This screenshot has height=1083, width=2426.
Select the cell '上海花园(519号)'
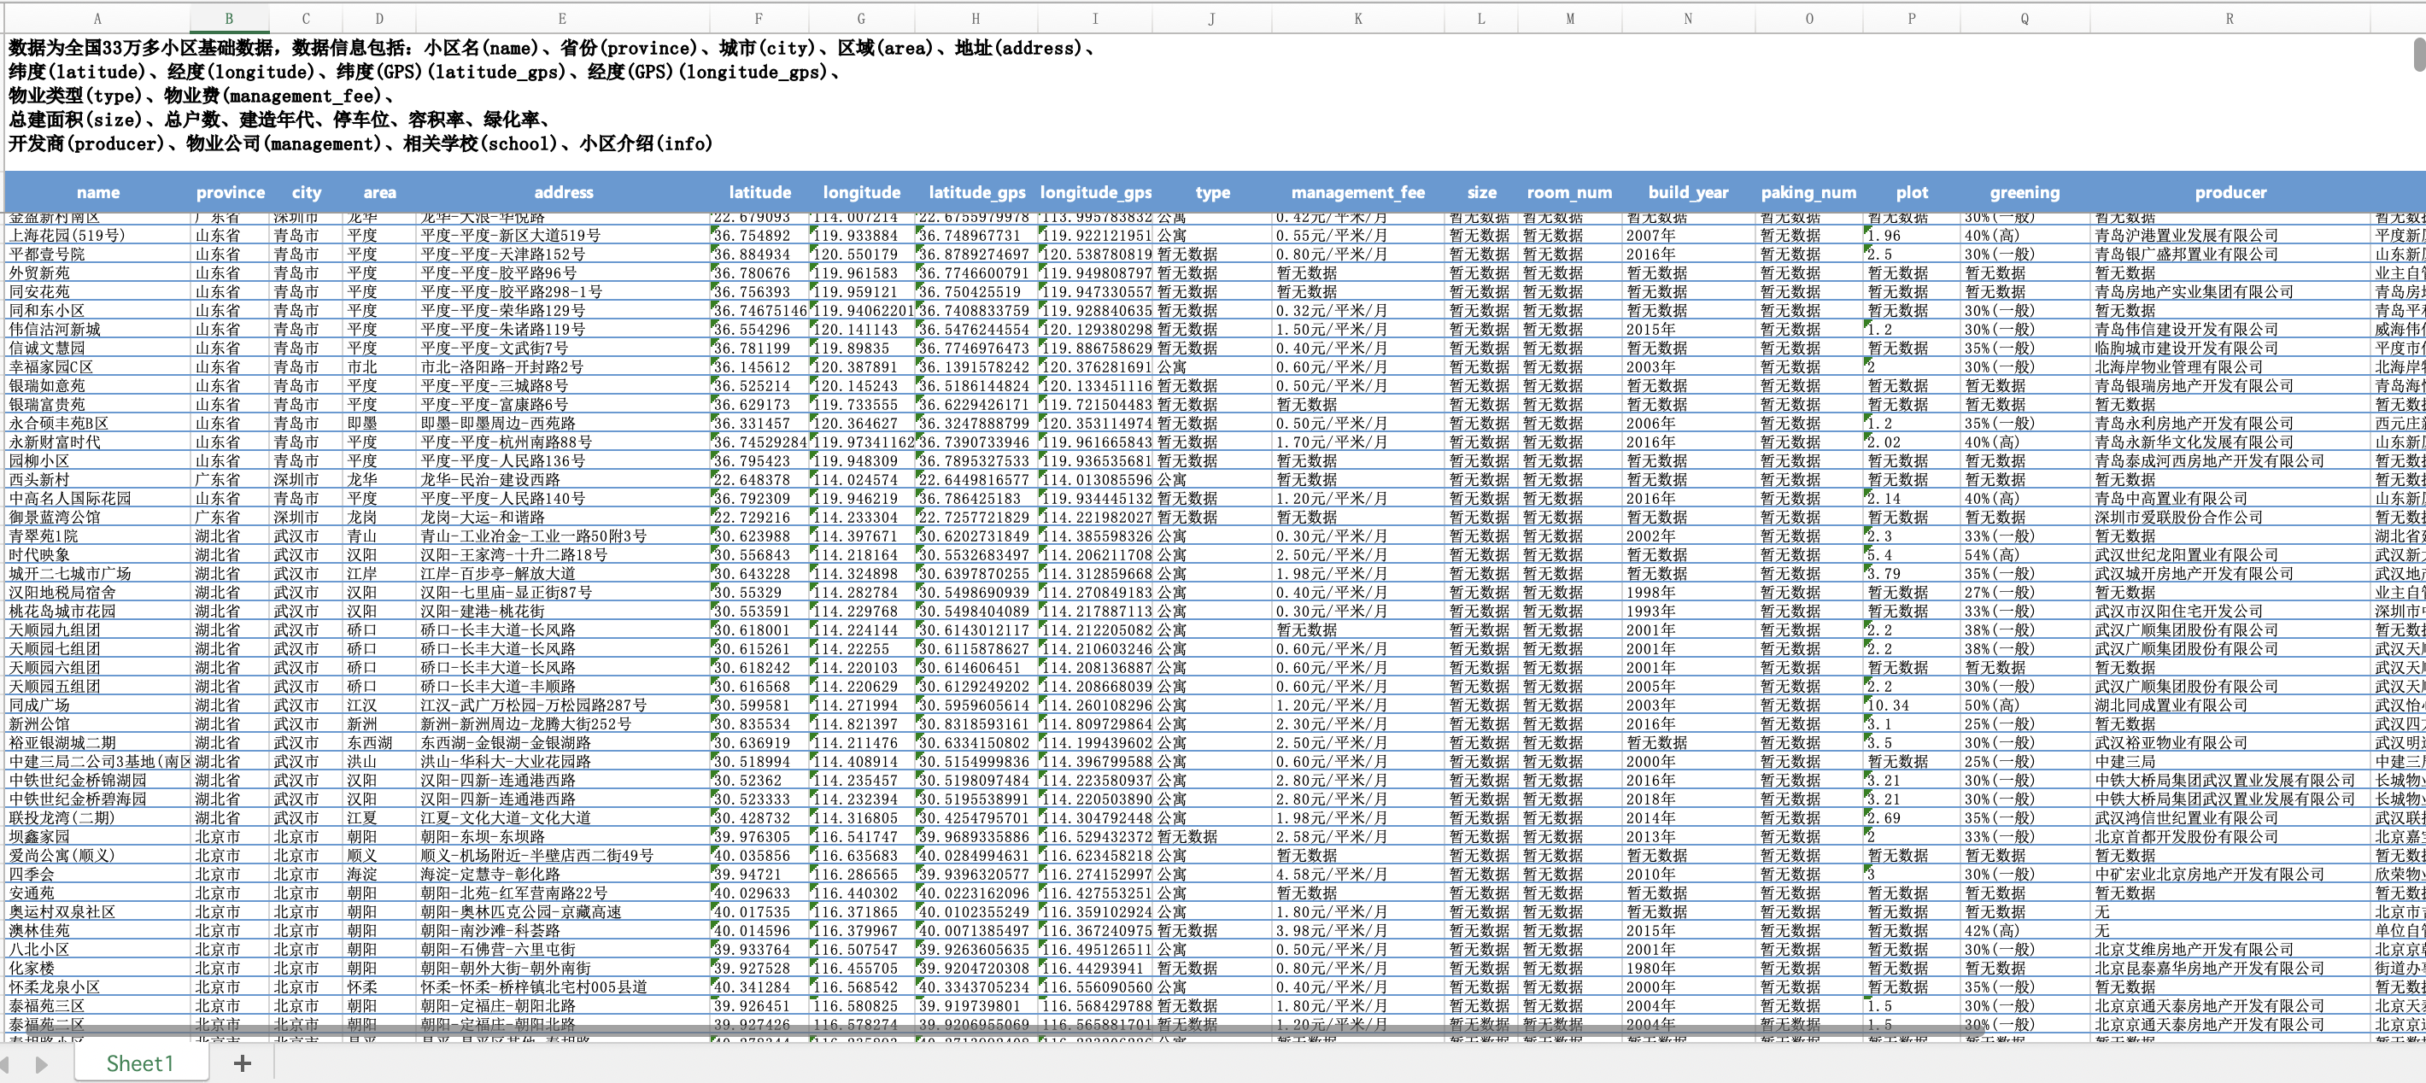[67, 236]
